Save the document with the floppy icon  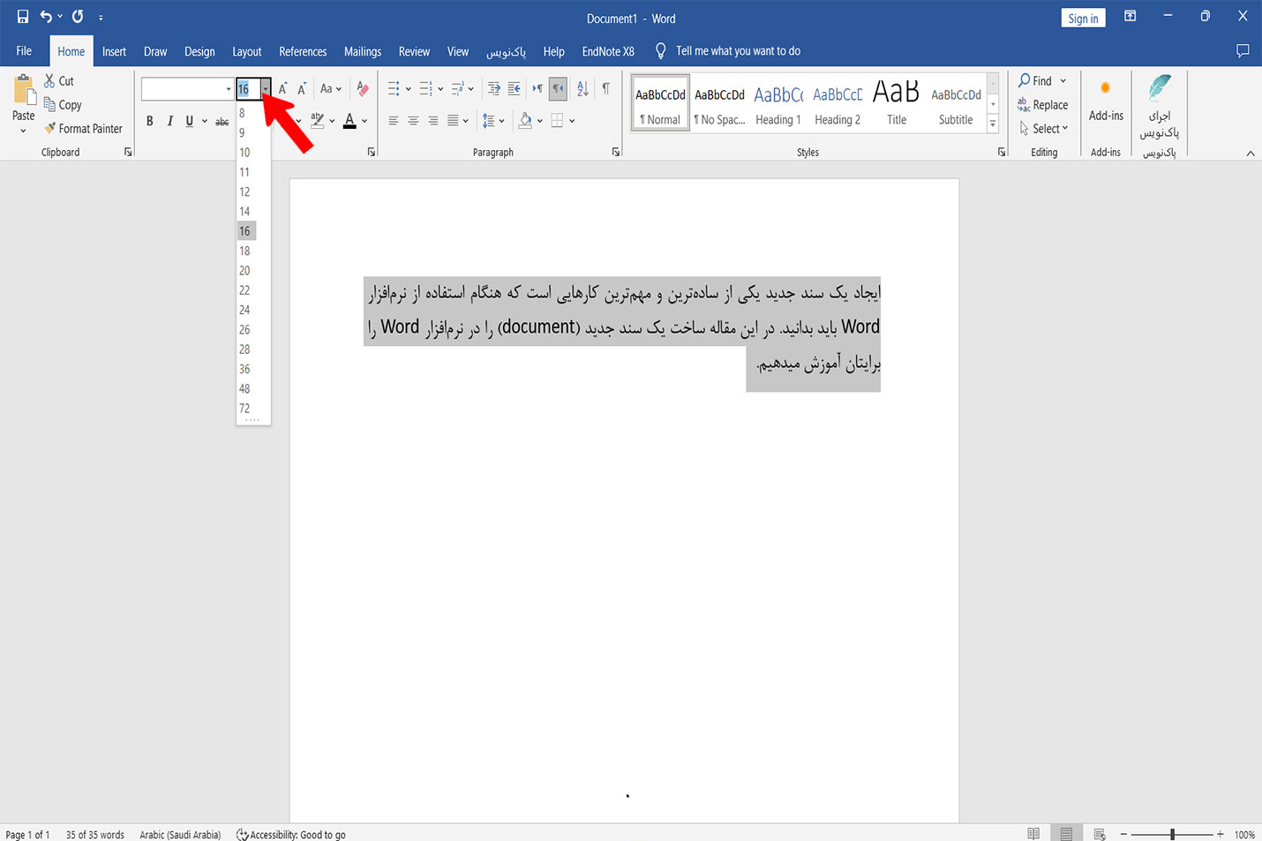[23, 17]
